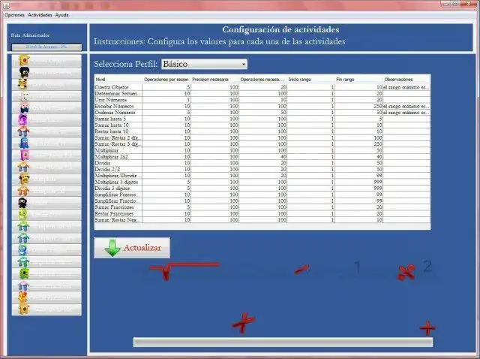Select the Sumar hasta 5 row name
Screen dimensions: 480x359
pyautogui.click(x=118, y=119)
